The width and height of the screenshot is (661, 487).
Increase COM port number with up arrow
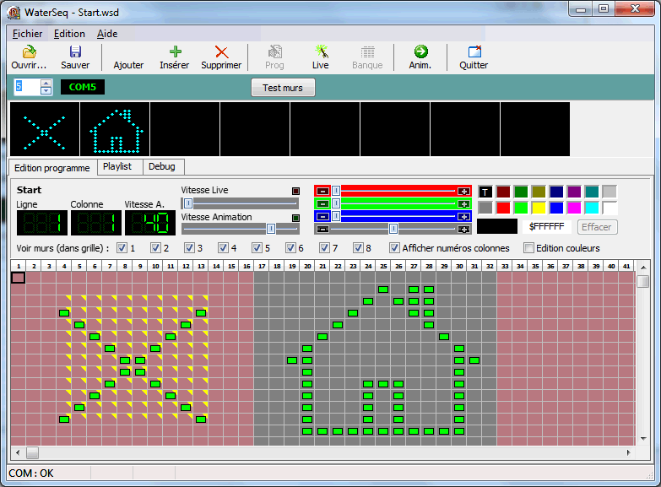tap(46, 83)
